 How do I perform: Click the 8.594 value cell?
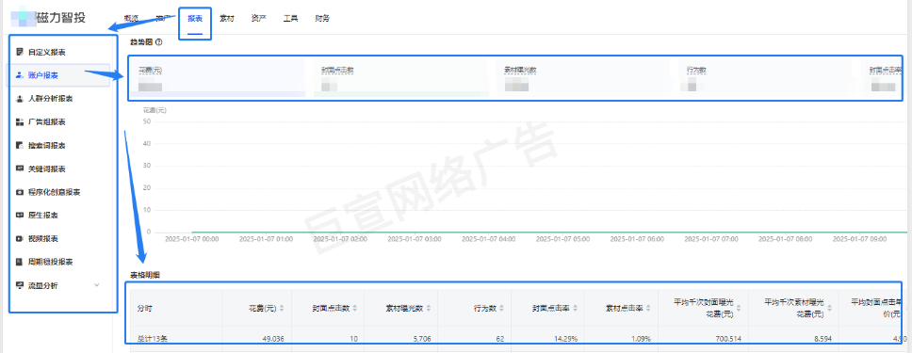[x=823, y=338]
